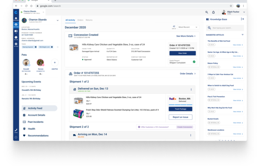The width and height of the screenshot is (260, 166).
Task: Open the browser three-dot menu
Action: pos(243,6)
